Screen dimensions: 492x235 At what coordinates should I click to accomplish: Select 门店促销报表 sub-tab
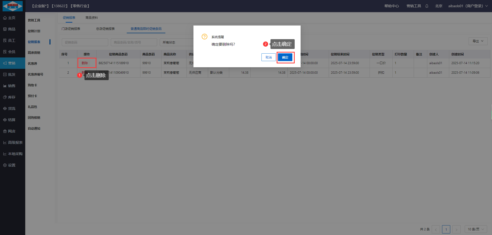(x=71, y=29)
